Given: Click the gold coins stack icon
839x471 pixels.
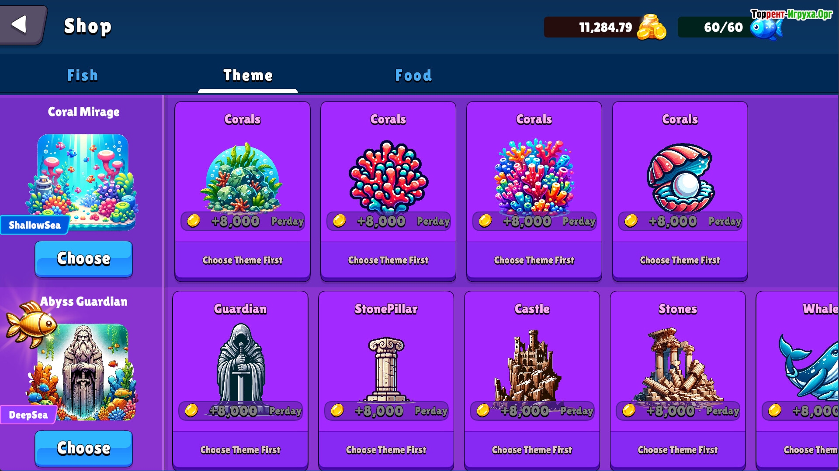Looking at the screenshot, I should pyautogui.click(x=652, y=27).
